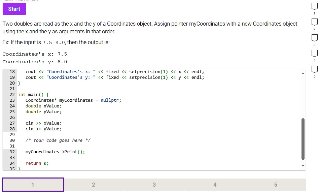Place cursor on 'Your code goes here' line
This screenshot has height=193, width=319.
pos(58,140)
